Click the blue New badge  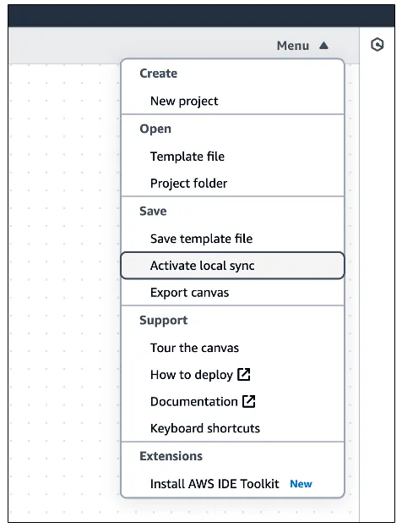coord(301,484)
